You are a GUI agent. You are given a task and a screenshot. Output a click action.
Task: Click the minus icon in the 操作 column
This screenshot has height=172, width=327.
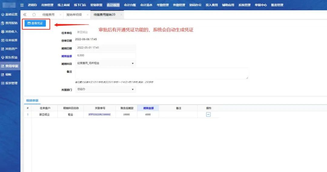[208, 114]
